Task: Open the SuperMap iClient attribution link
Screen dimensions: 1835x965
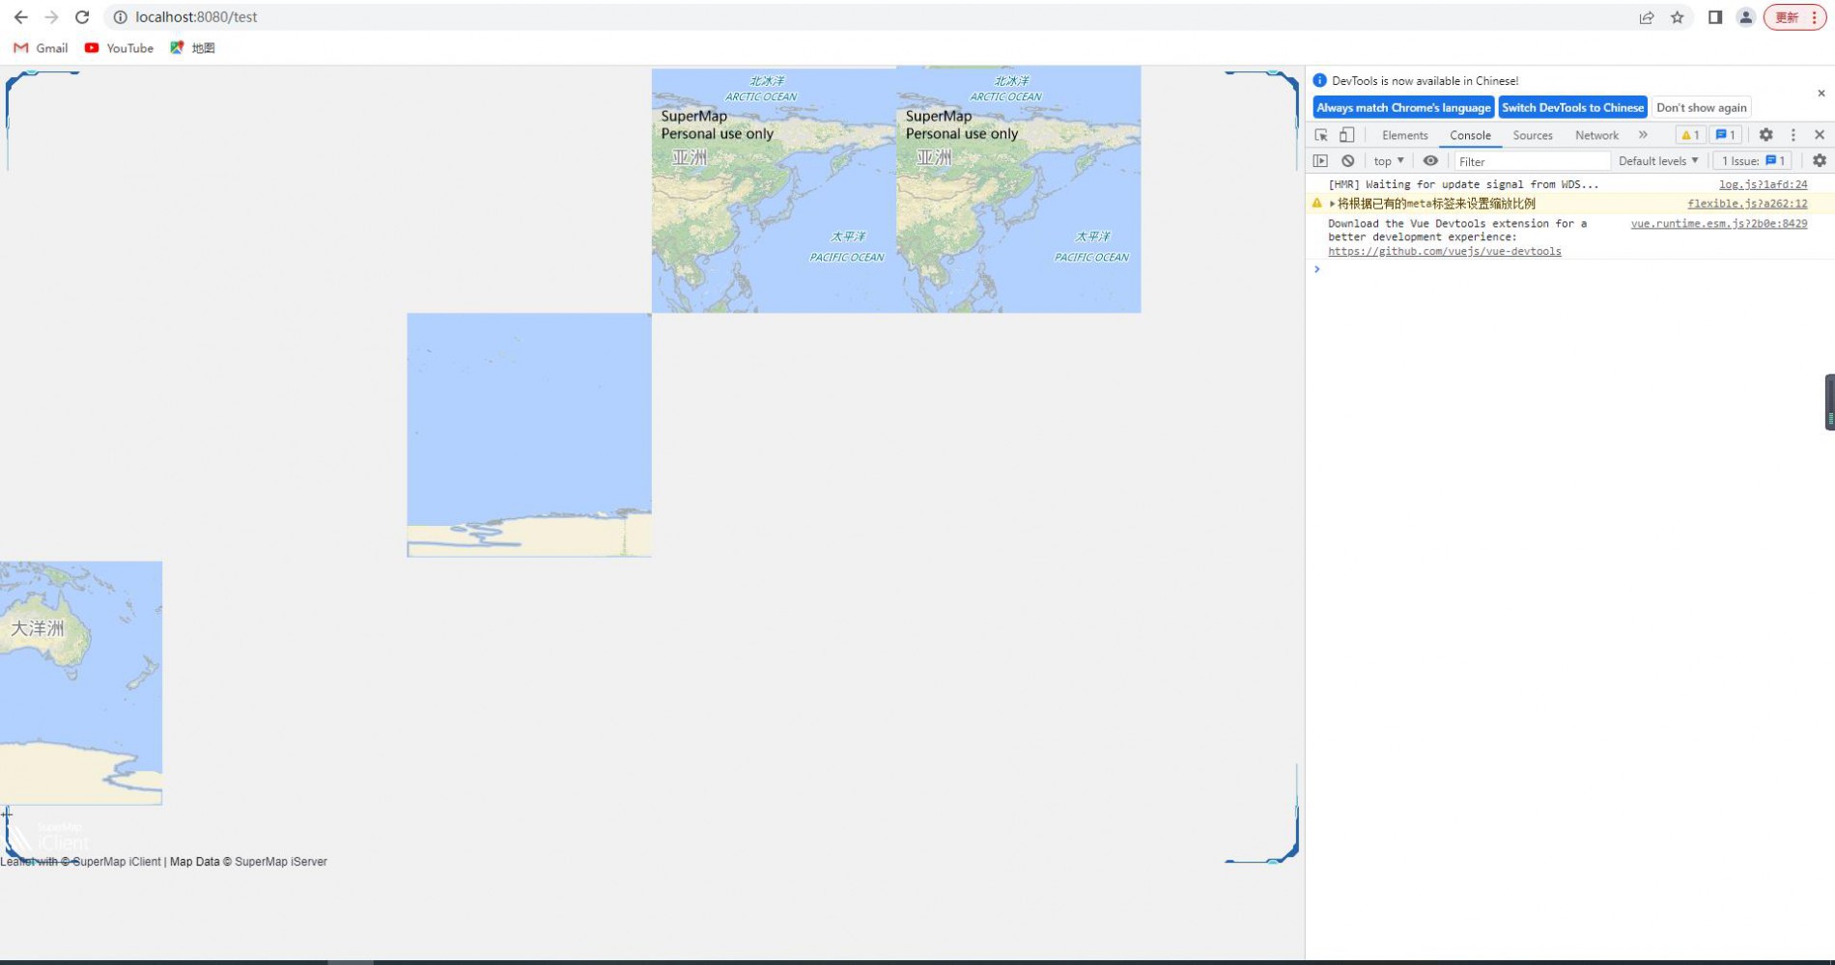Action: (x=117, y=862)
